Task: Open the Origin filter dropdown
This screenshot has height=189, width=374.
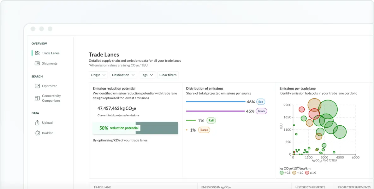Action: (x=98, y=75)
